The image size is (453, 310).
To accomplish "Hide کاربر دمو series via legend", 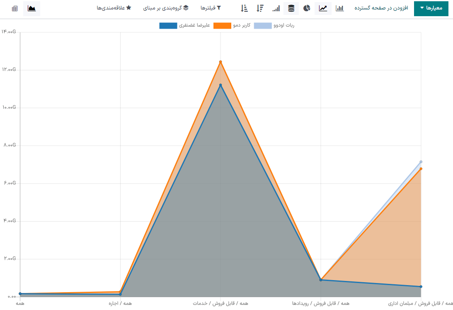I will [x=222, y=26].
